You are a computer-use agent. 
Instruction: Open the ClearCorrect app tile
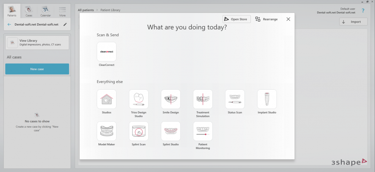pos(107,52)
